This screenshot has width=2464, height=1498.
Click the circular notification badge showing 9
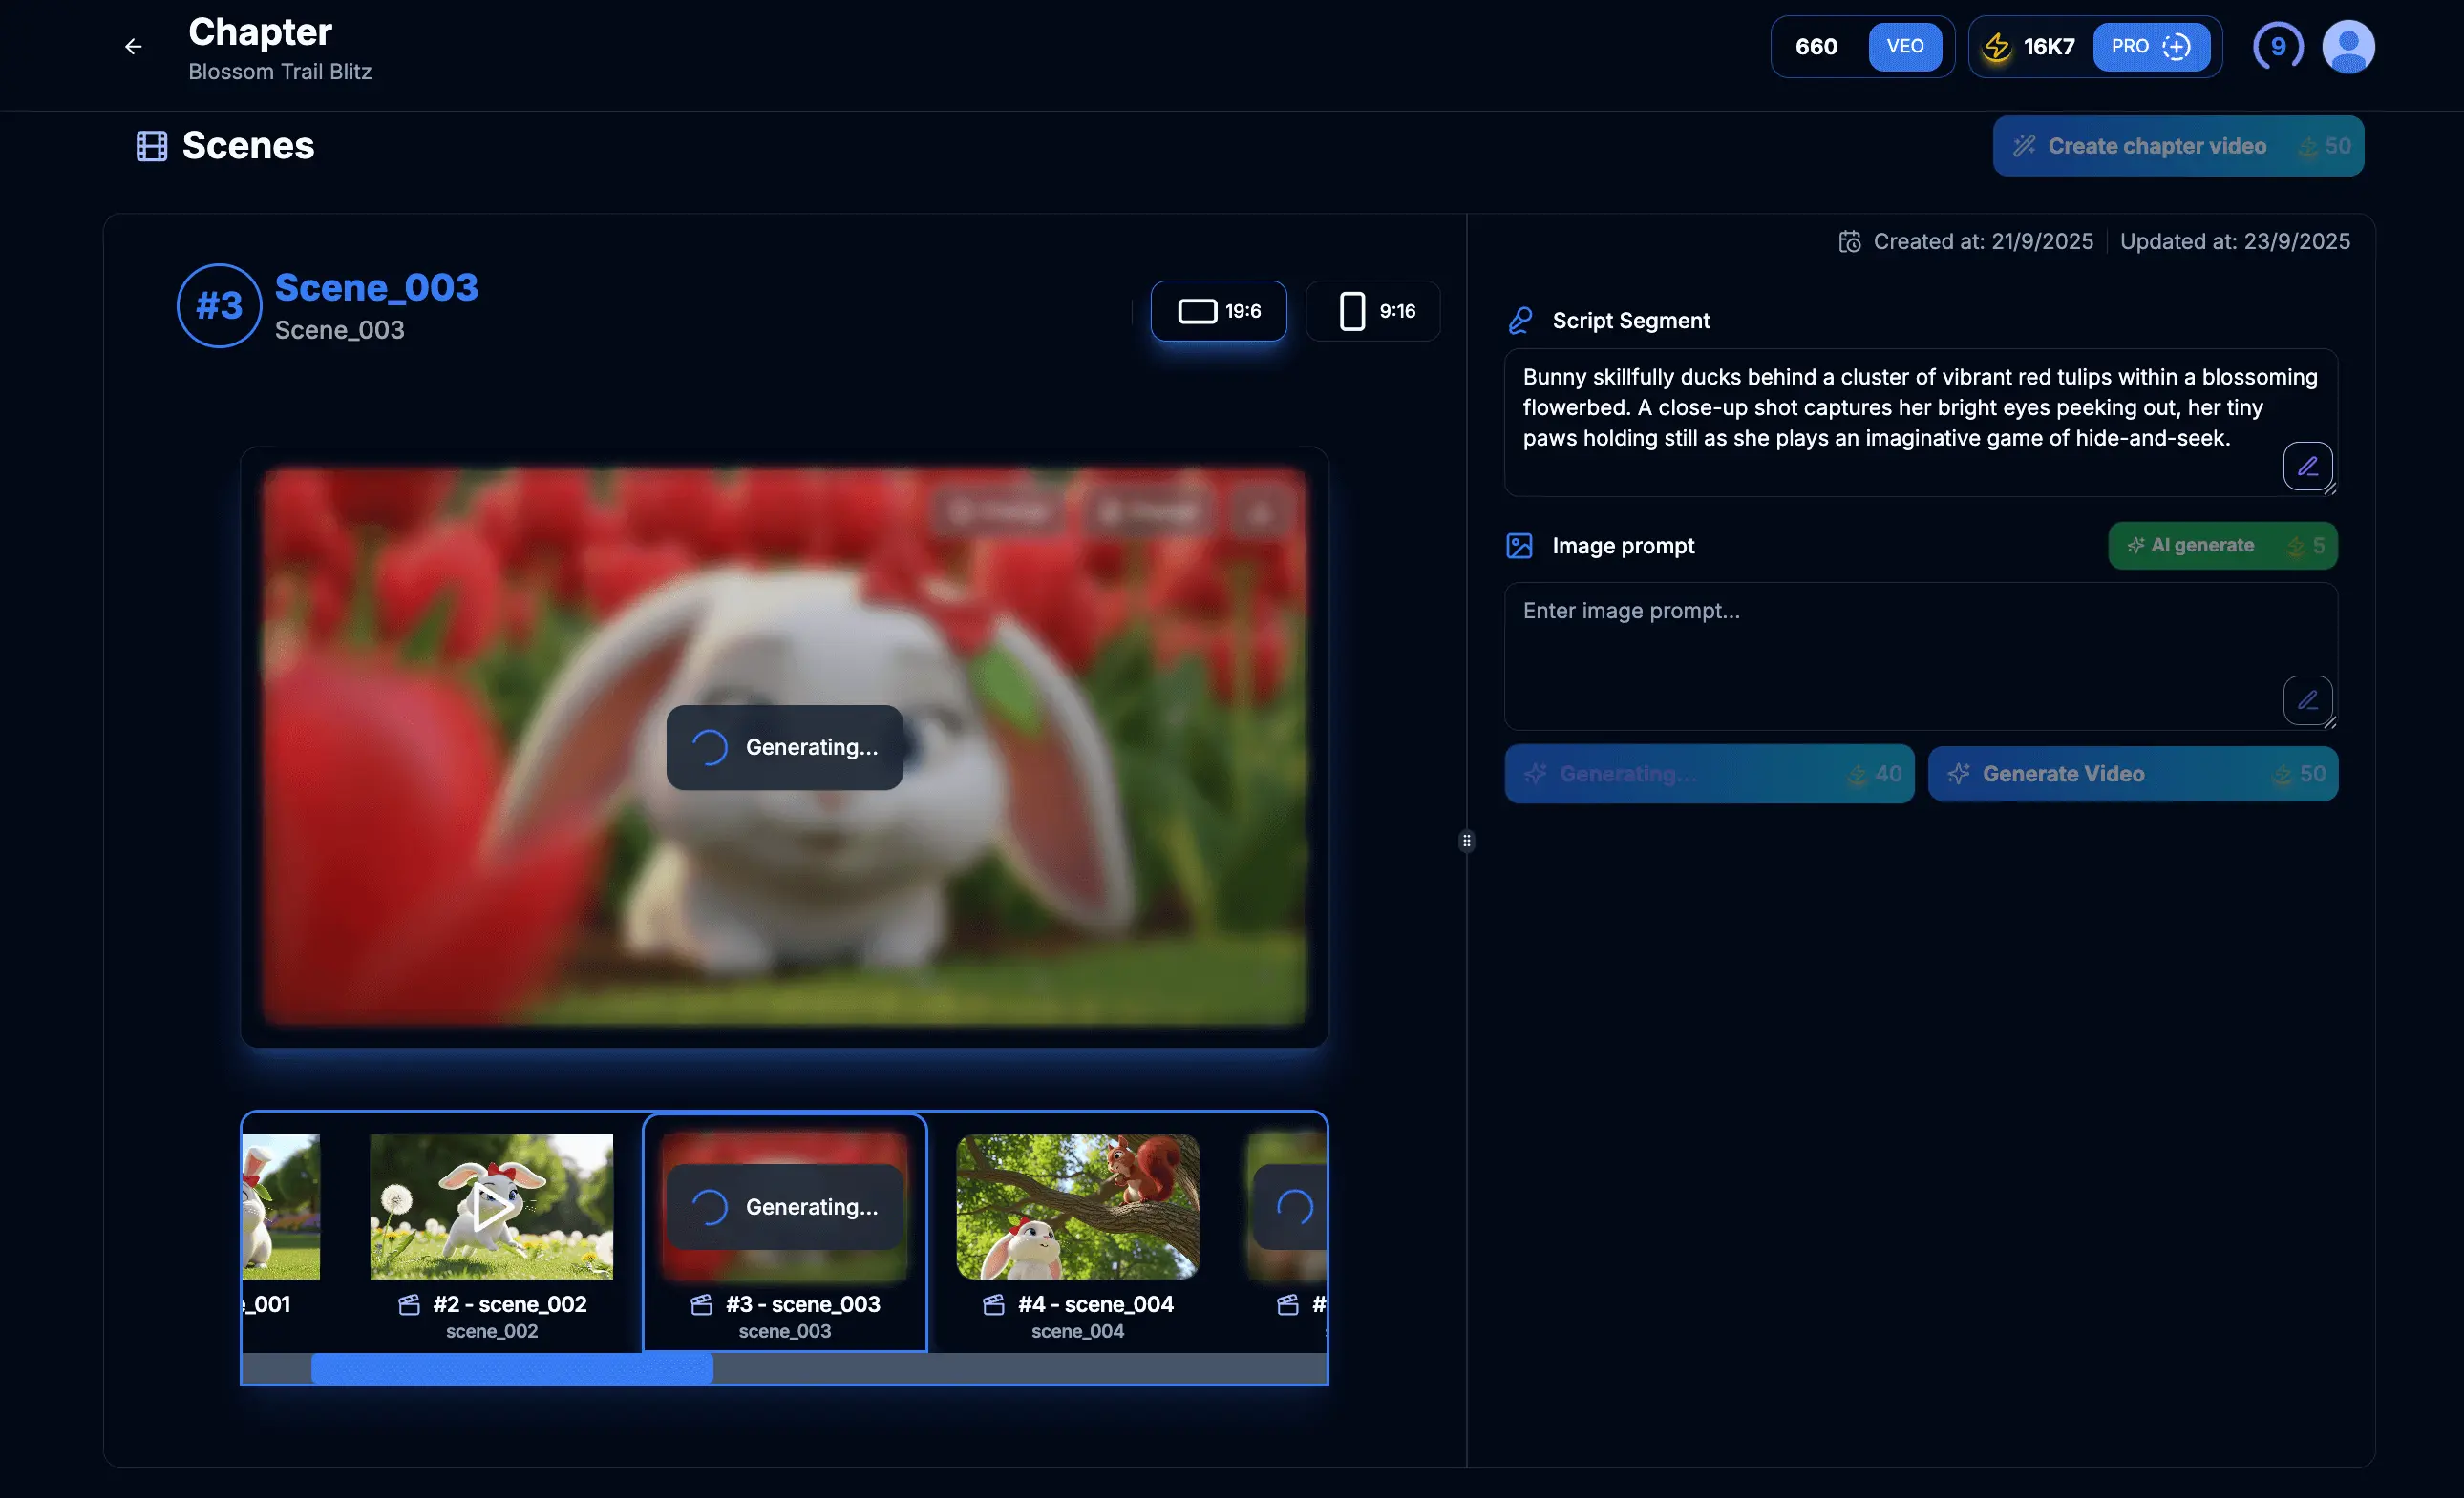tap(2277, 46)
